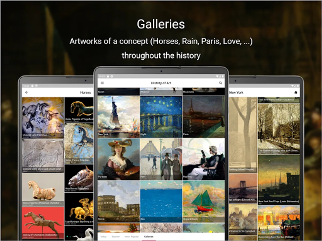Screen dimensions: 322x241
Task: Open the New York Roof Tops painting
Action: coord(279,180)
